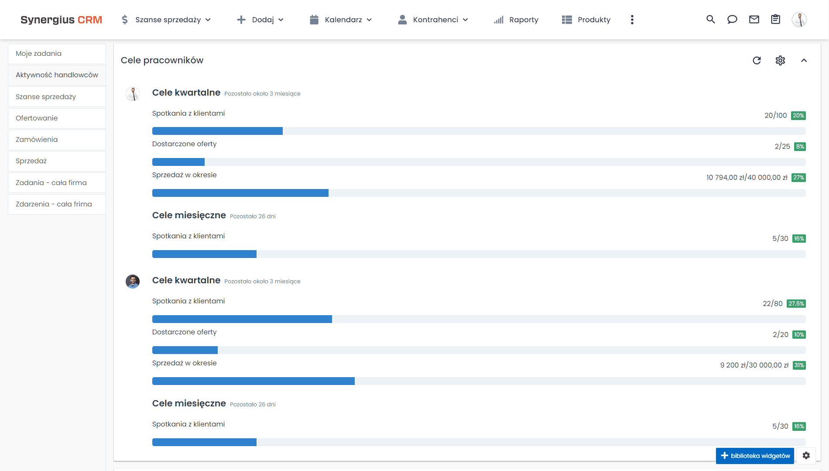Click the user profile avatar in header
Image resolution: width=829 pixels, height=471 pixels.
pyautogui.click(x=799, y=20)
